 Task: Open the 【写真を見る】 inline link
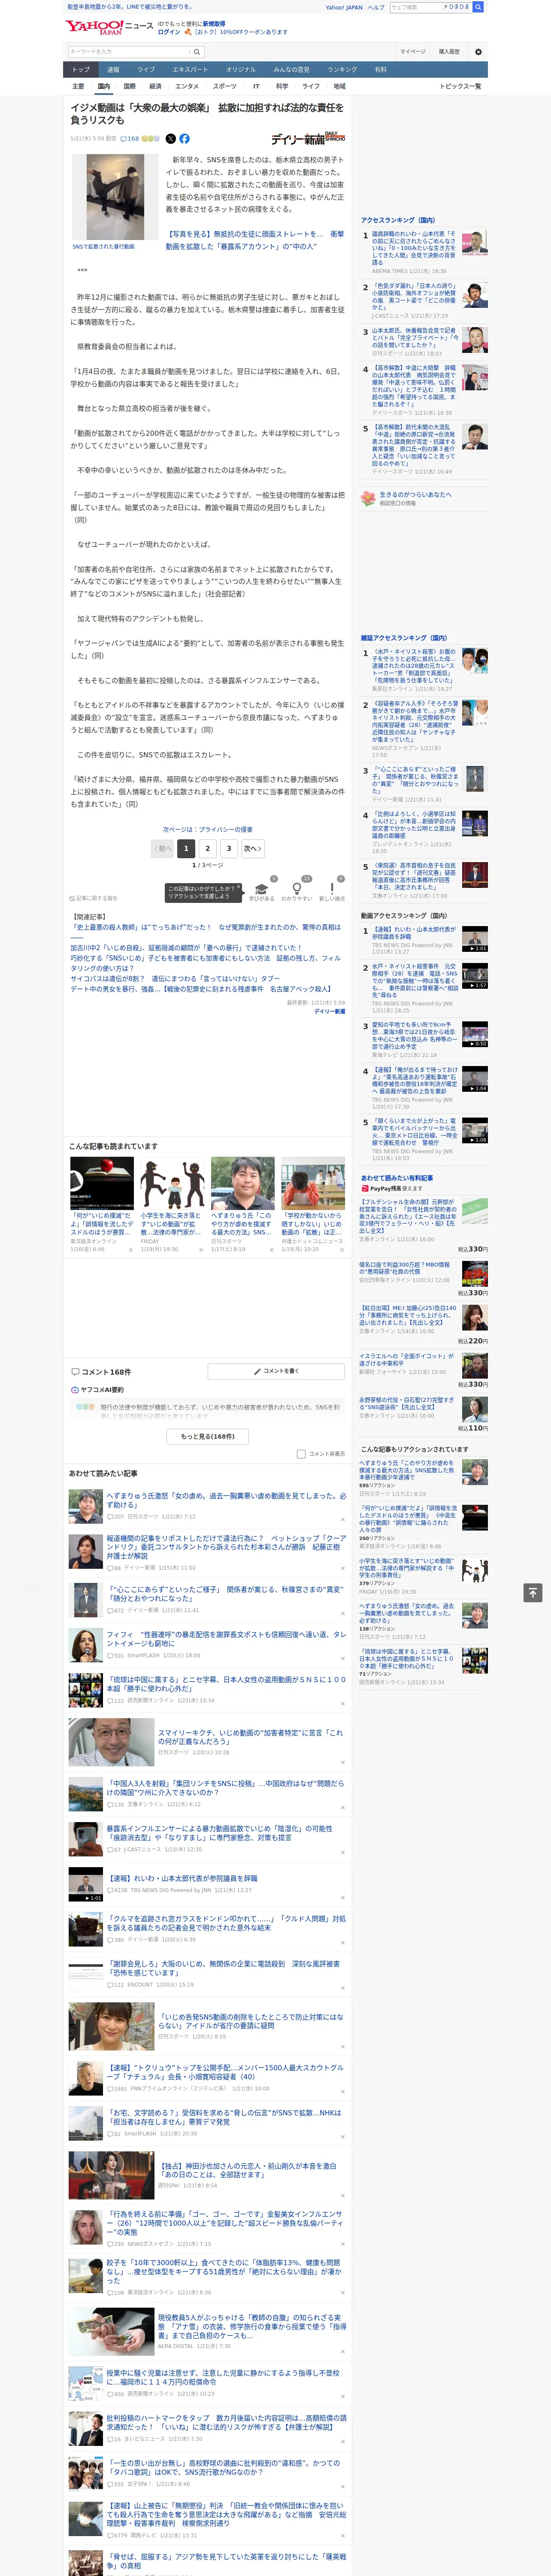tap(255, 240)
